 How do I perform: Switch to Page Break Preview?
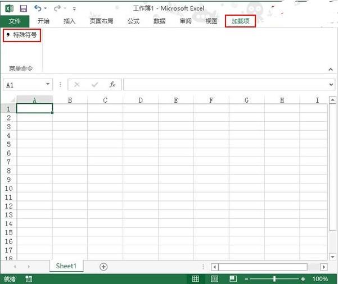(x=233, y=279)
